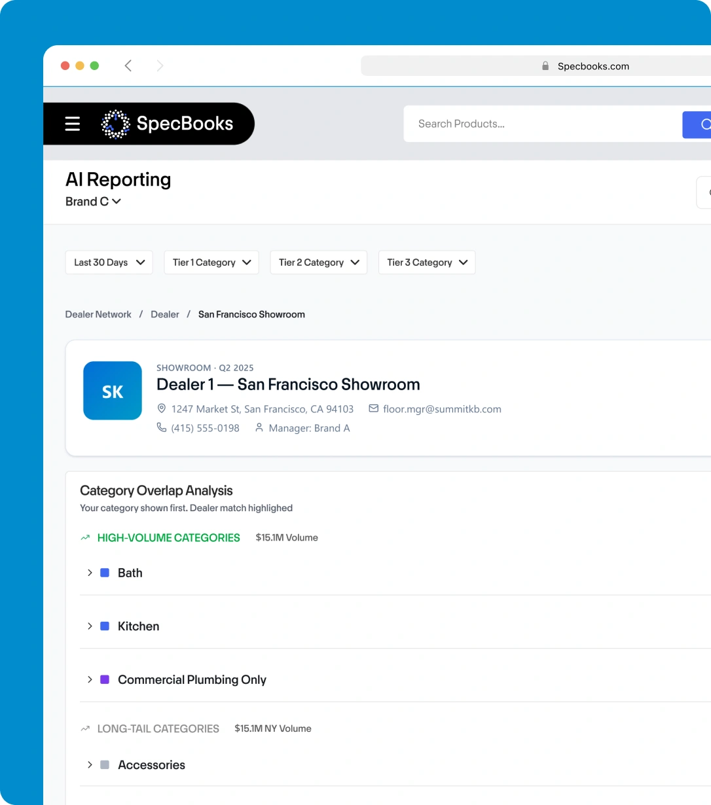The width and height of the screenshot is (711, 805).
Task: Click the blue search button
Action: click(697, 124)
